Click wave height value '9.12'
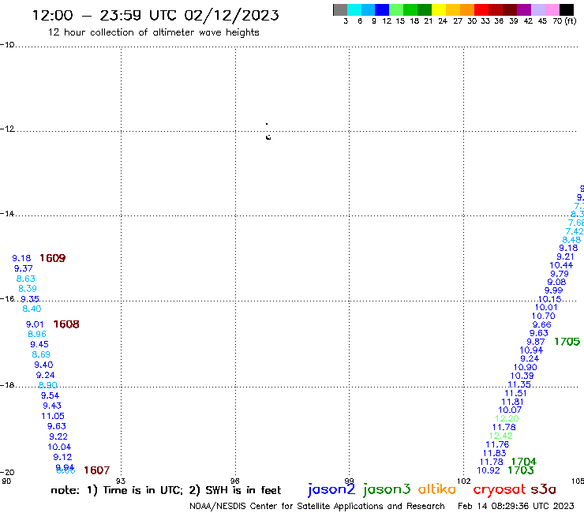This screenshot has height=513, width=584. [x=62, y=457]
